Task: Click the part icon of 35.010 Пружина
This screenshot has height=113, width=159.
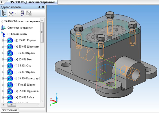Action: point(10,91)
